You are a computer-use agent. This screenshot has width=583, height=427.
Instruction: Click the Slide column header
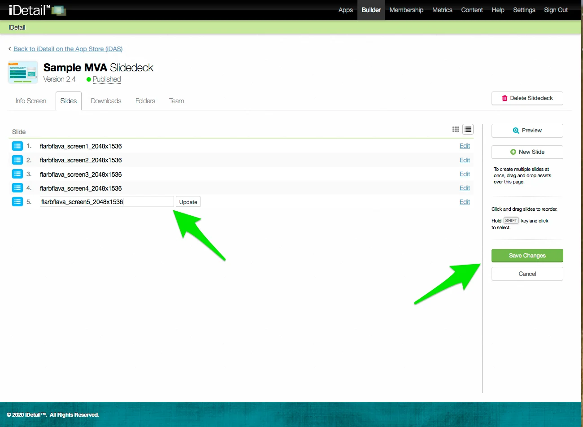point(19,132)
